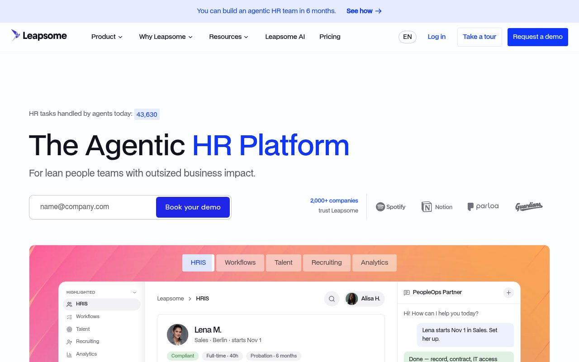Click the Full-time · 40h tag
The image size is (579, 362).
[x=223, y=356]
